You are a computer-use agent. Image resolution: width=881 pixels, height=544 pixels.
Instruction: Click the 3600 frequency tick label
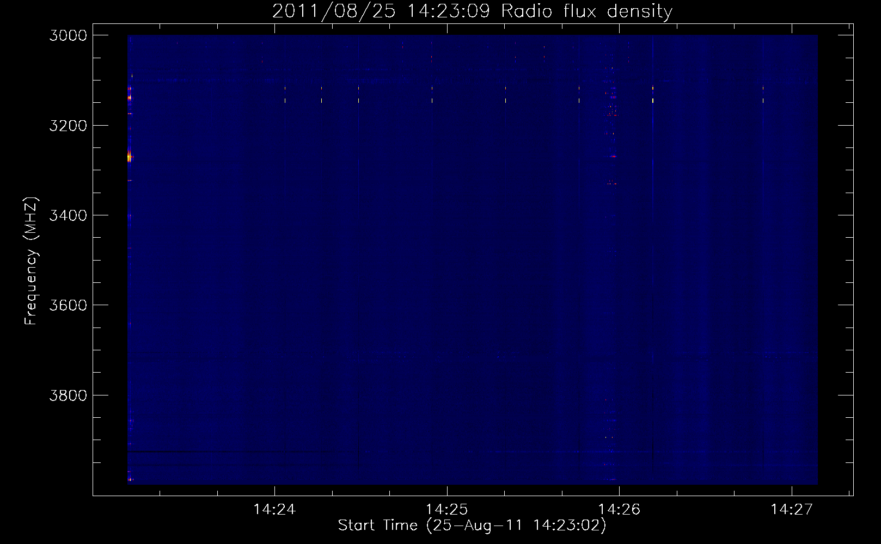pos(68,305)
